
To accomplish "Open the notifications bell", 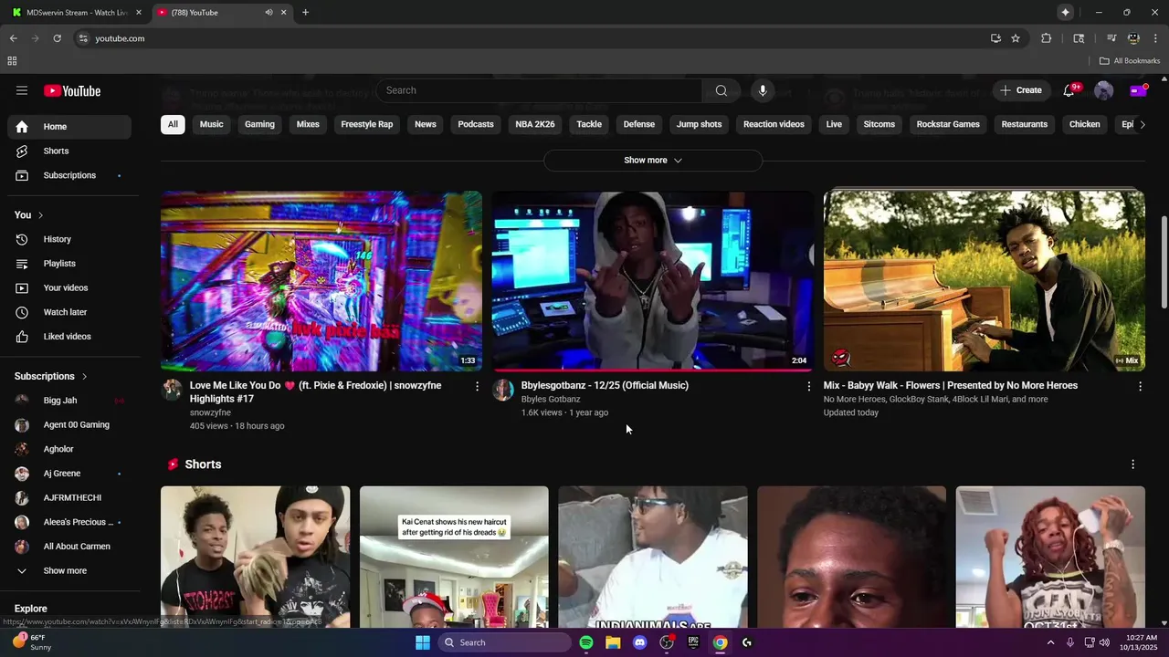I will tap(1069, 90).
